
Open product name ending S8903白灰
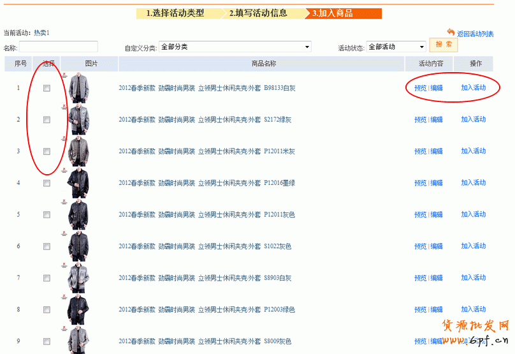205,278
